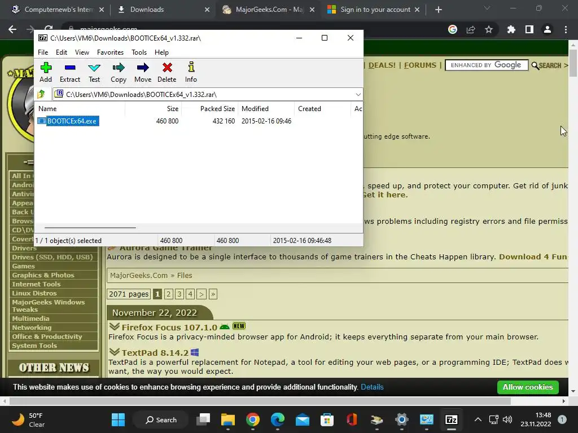Switch to the Computernewb's Internet tab
Viewport: 578px width, 433px height.
tap(58, 10)
